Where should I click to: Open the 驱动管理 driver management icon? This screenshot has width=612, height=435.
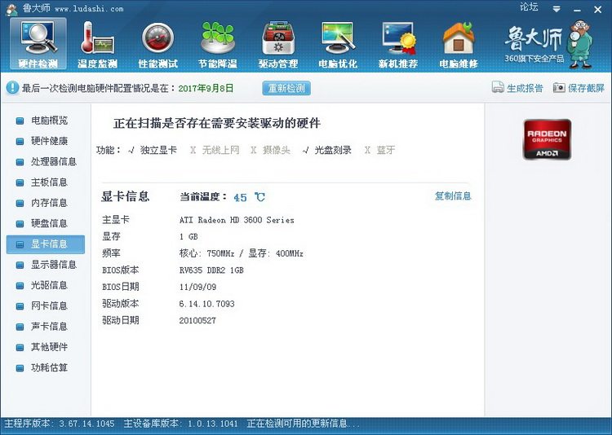278,44
